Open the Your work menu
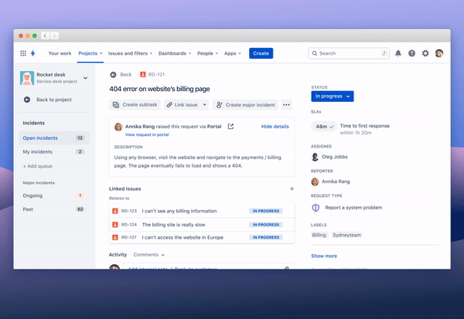This screenshot has width=464, height=319. tap(60, 53)
